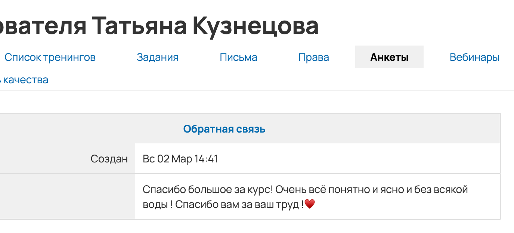Click the blank area below the feedback table
This screenshot has height=233, width=514.
coord(257,227)
